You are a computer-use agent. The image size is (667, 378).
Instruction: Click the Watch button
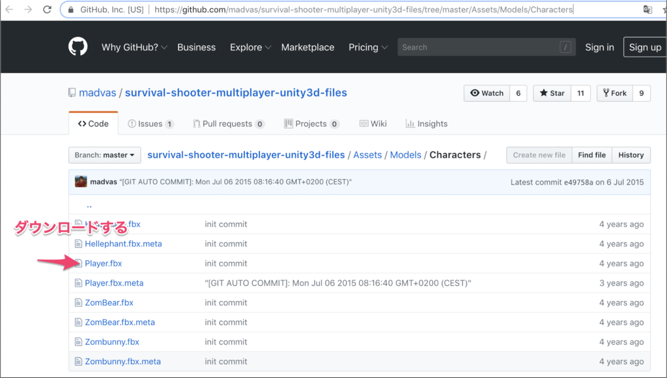coord(487,93)
